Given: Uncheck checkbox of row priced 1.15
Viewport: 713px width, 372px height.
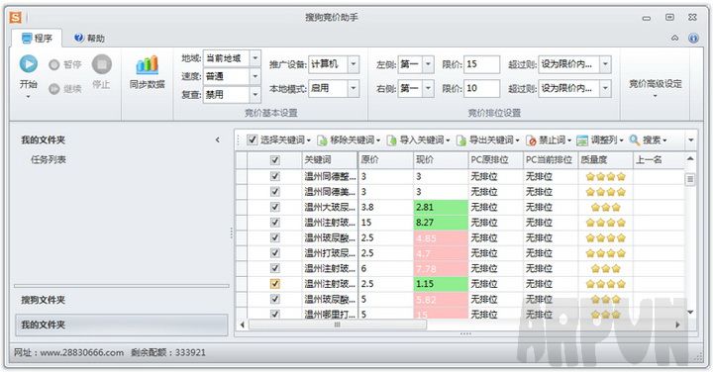Looking at the screenshot, I should 275,284.
